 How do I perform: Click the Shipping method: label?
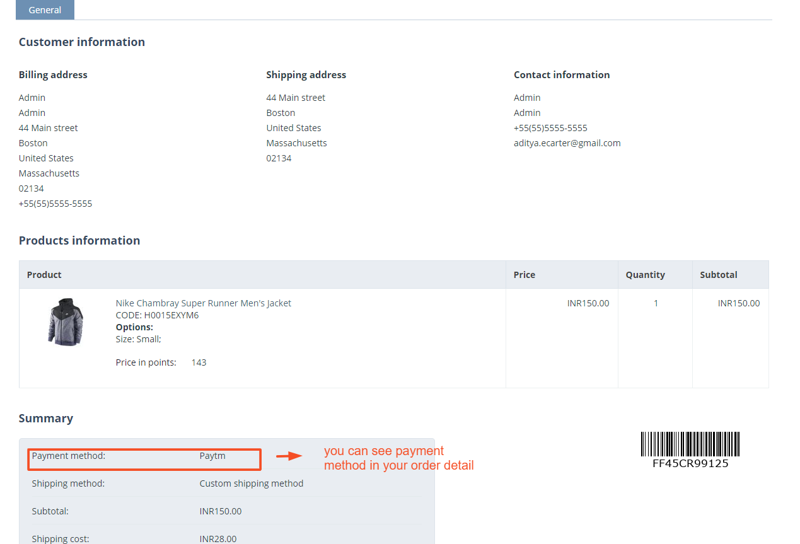pos(68,483)
